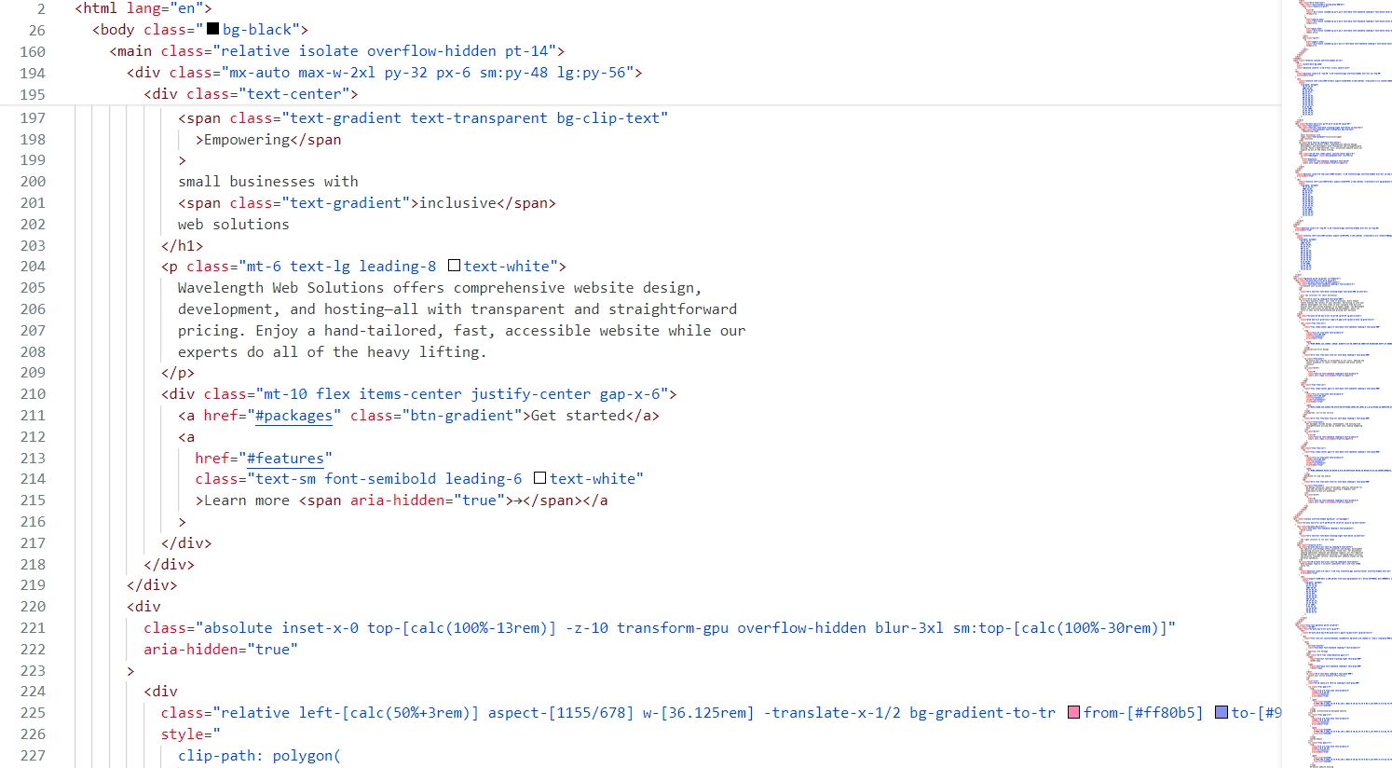Click the minimap code overview
1392x768 pixels.
tap(1336, 373)
